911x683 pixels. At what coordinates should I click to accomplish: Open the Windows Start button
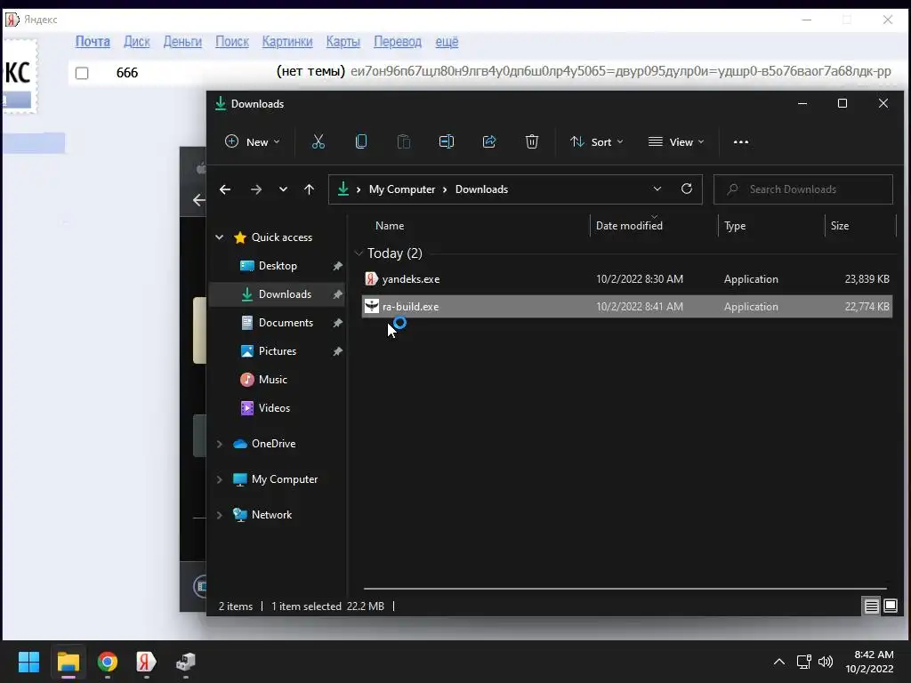tap(28, 662)
